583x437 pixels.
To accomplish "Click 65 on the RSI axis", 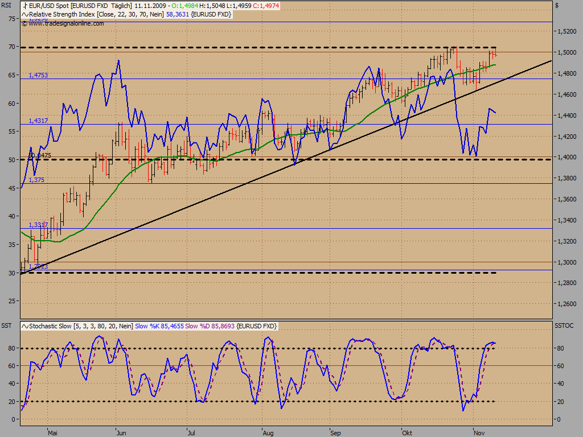I will pos(11,75).
